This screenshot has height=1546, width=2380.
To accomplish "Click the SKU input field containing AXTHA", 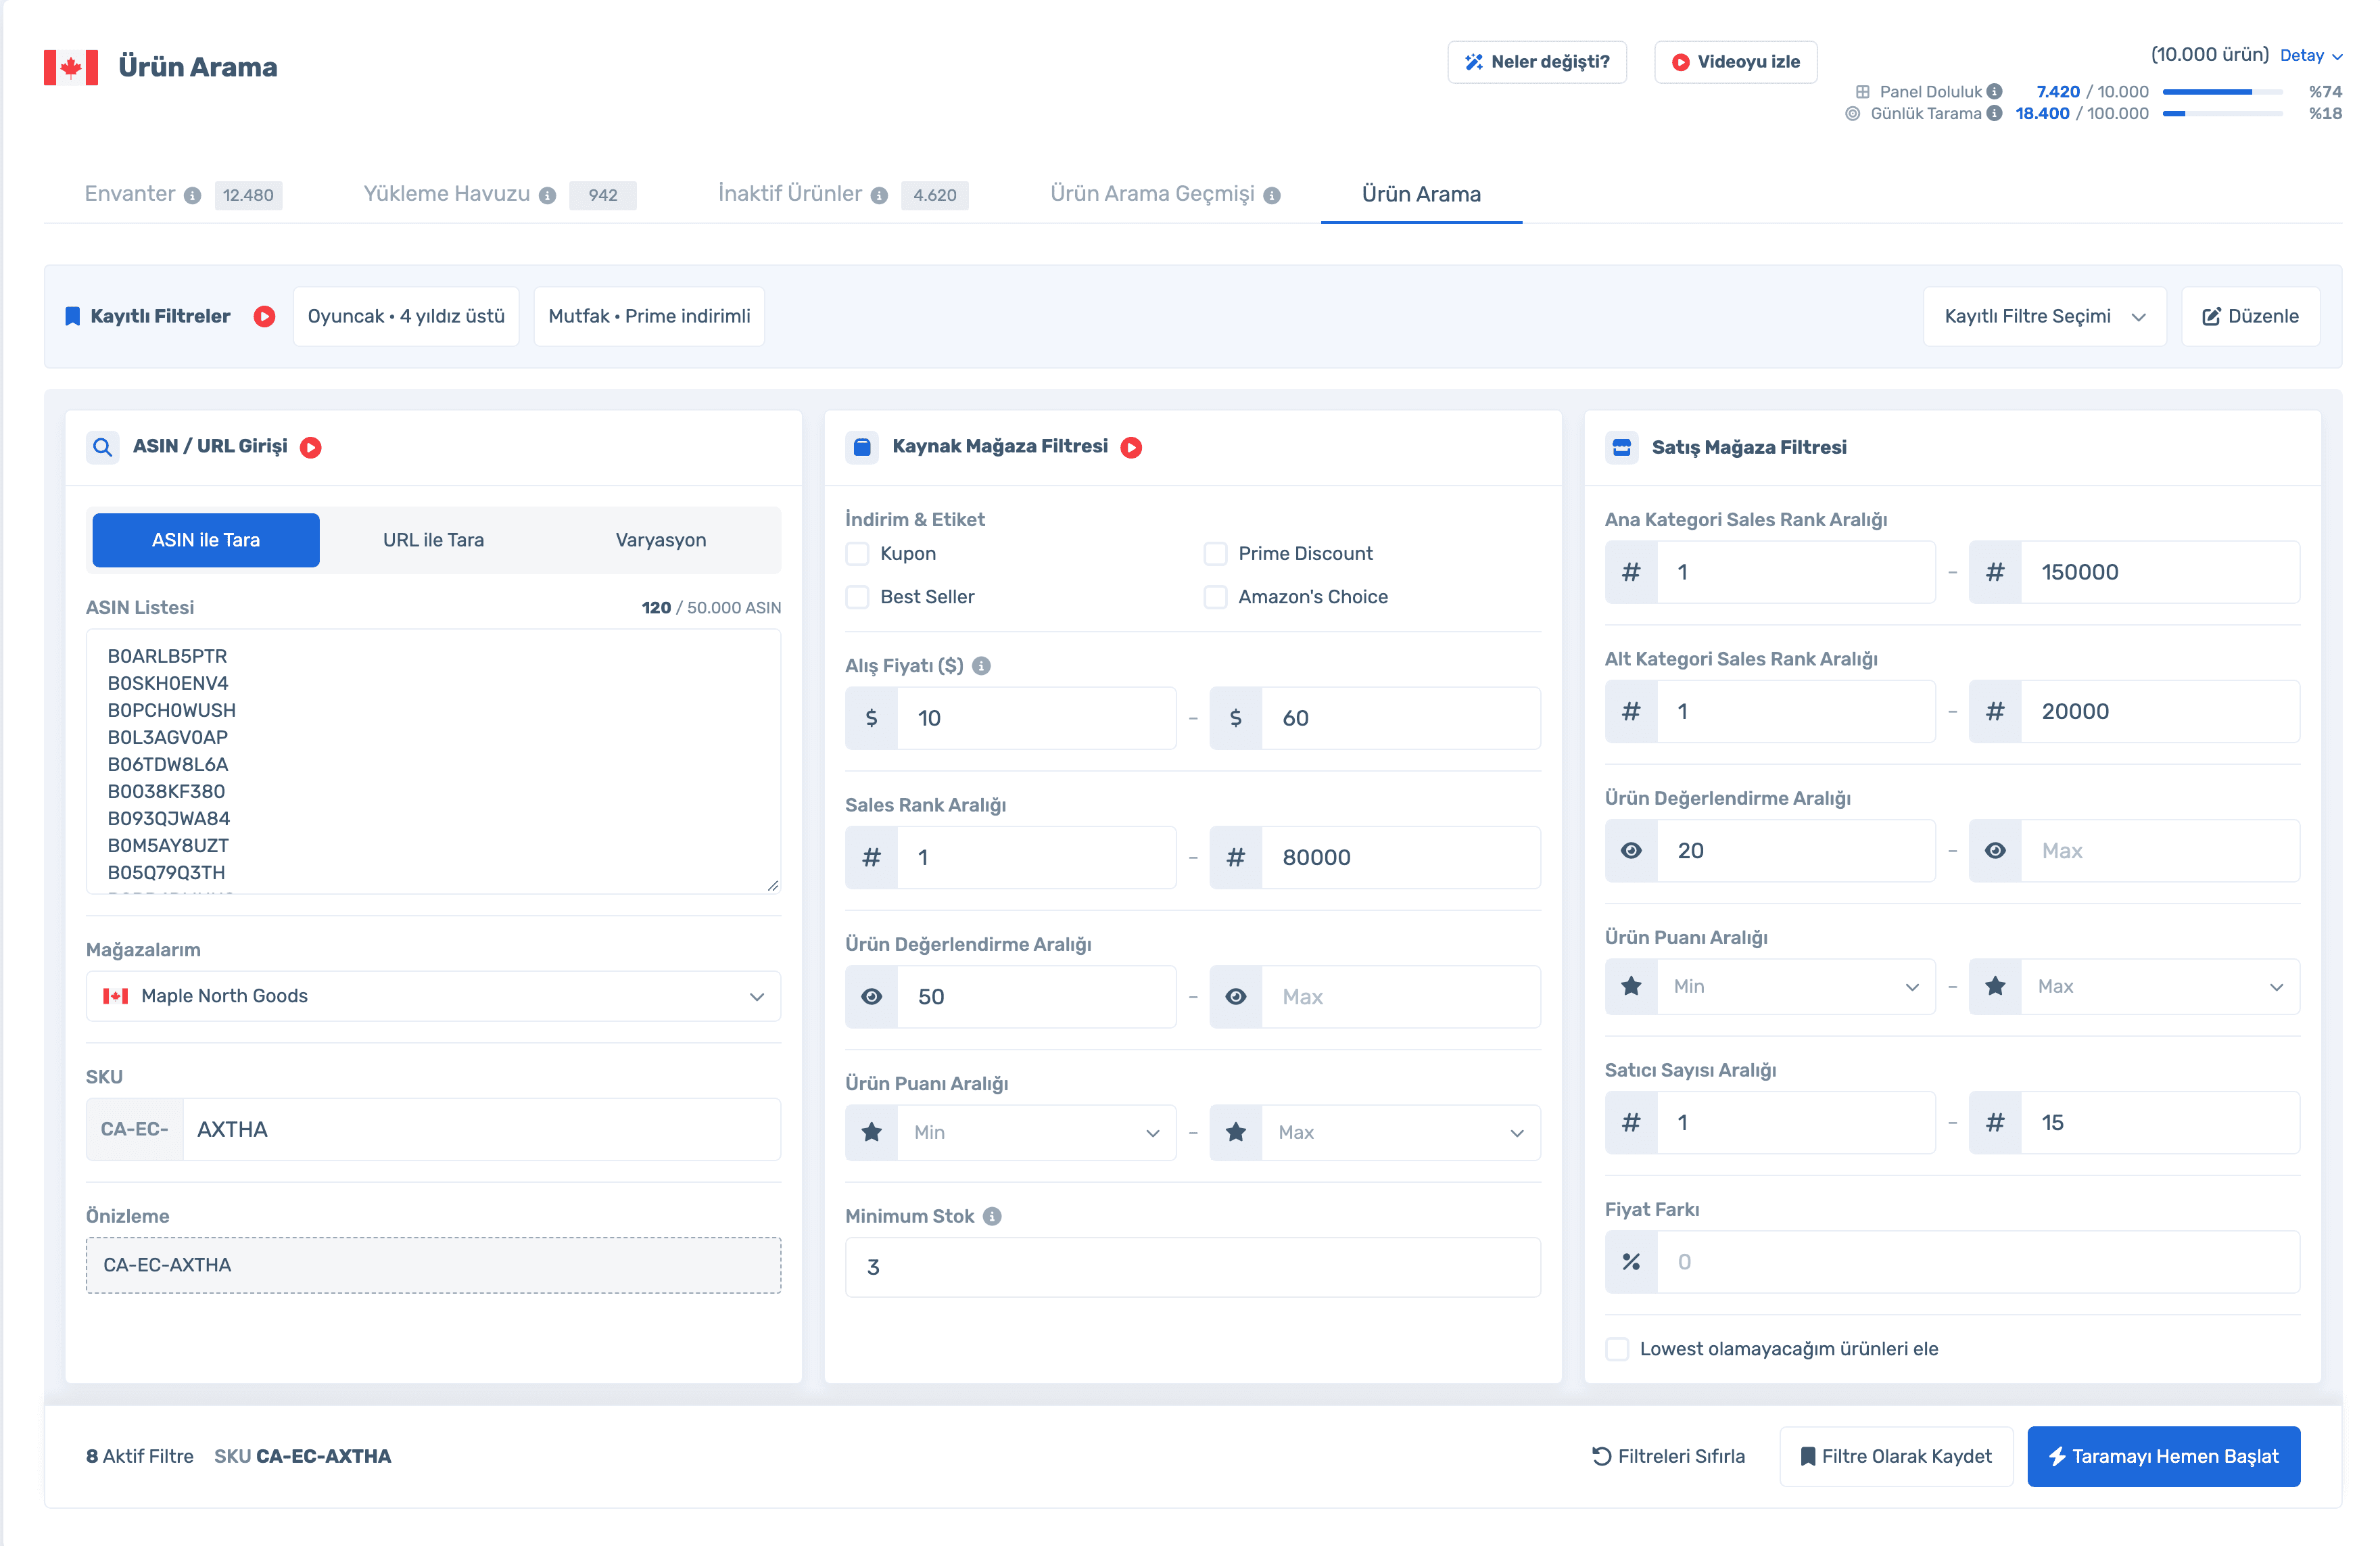I will pos(481,1129).
